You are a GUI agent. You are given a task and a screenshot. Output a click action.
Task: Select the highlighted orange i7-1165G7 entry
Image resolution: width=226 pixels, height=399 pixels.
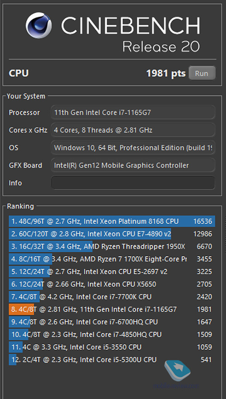[x=112, y=309]
